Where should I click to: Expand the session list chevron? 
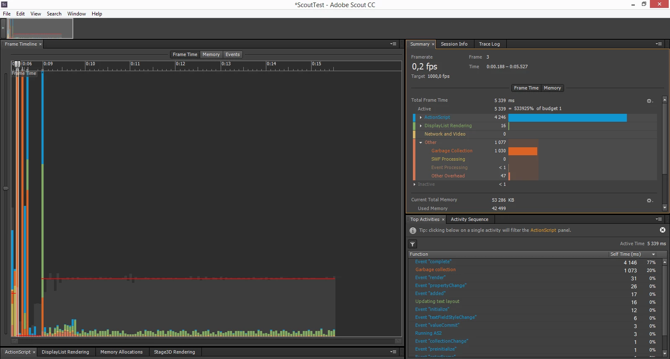pos(3,28)
